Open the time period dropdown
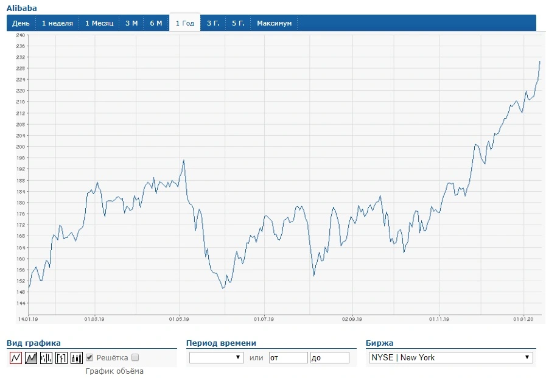Screen dimensions: 546x378 (x=217, y=357)
